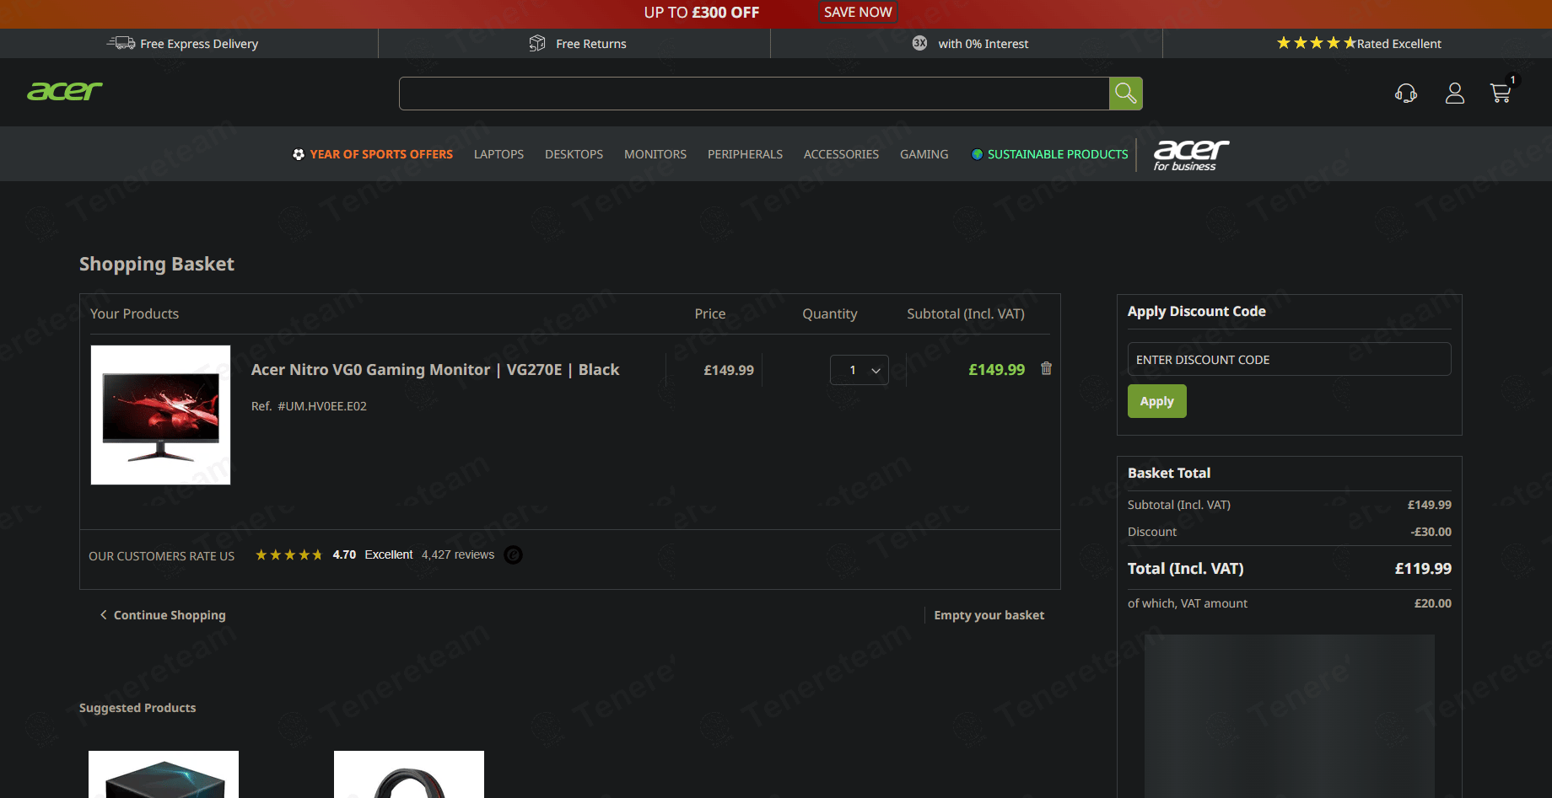Image resolution: width=1552 pixels, height=798 pixels.
Task: Open the shopping cart icon
Action: tap(1501, 94)
